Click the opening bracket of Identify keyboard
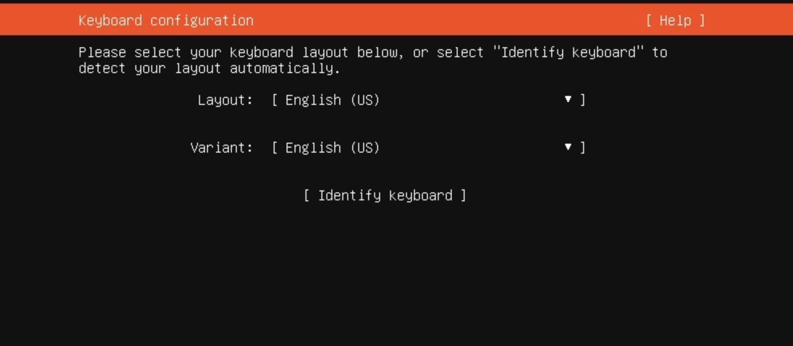This screenshot has width=793, height=346. tap(306, 195)
